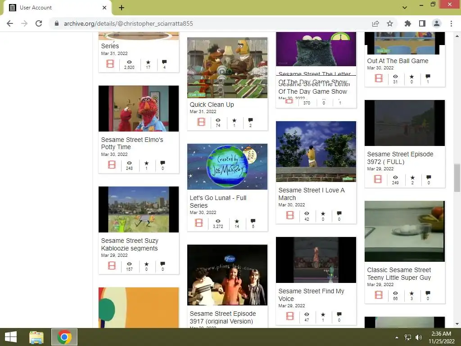Open File Explorer from the taskbar
The height and width of the screenshot is (346, 461).
(36, 337)
